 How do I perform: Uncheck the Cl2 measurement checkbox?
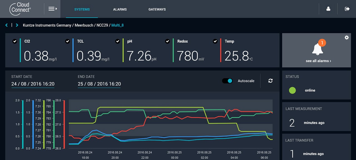coord(15,41)
